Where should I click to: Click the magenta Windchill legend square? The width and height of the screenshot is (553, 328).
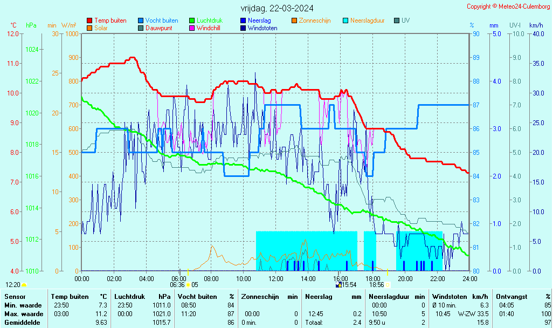click(192, 28)
